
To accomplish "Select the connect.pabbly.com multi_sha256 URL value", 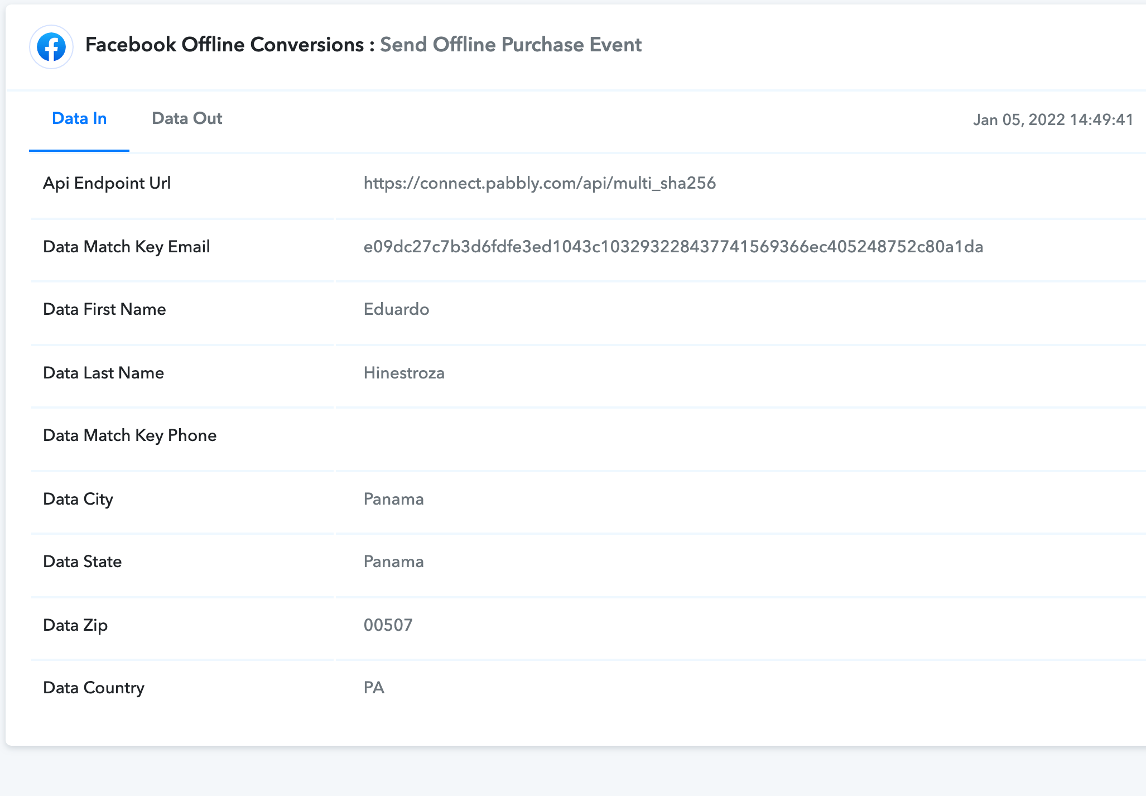I will pos(540,183).
